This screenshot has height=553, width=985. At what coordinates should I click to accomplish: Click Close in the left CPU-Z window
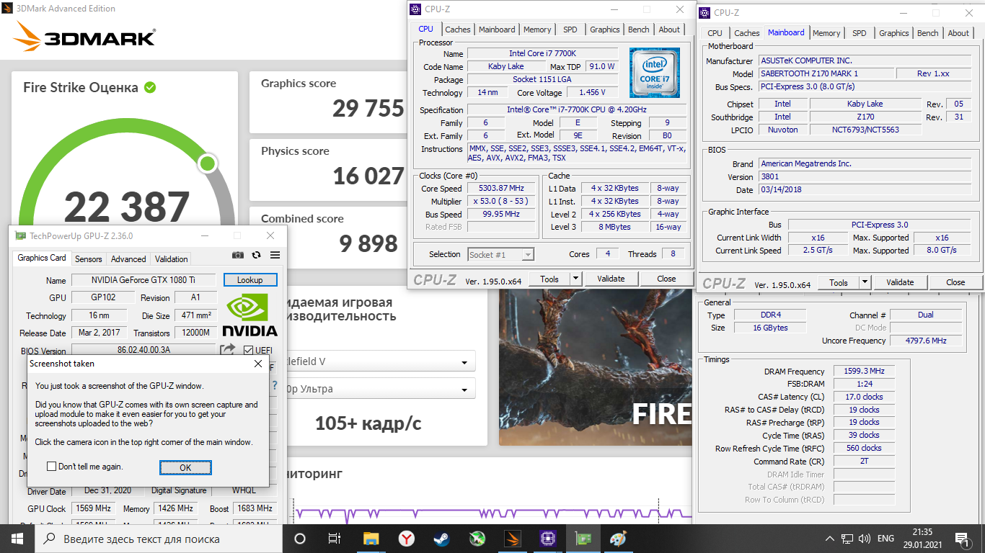[666, 279]
